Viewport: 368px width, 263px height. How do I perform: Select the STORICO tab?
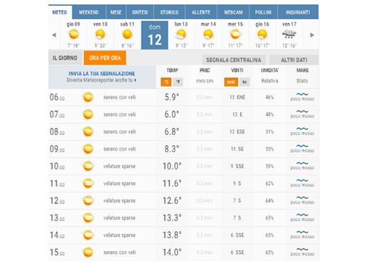pos(169,12)
